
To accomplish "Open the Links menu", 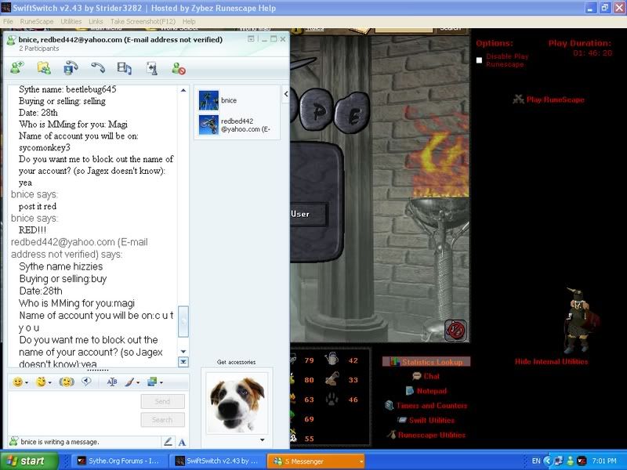I will [96, 22].
